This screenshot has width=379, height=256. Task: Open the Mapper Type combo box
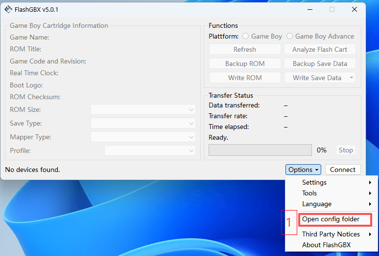[143, 137]
